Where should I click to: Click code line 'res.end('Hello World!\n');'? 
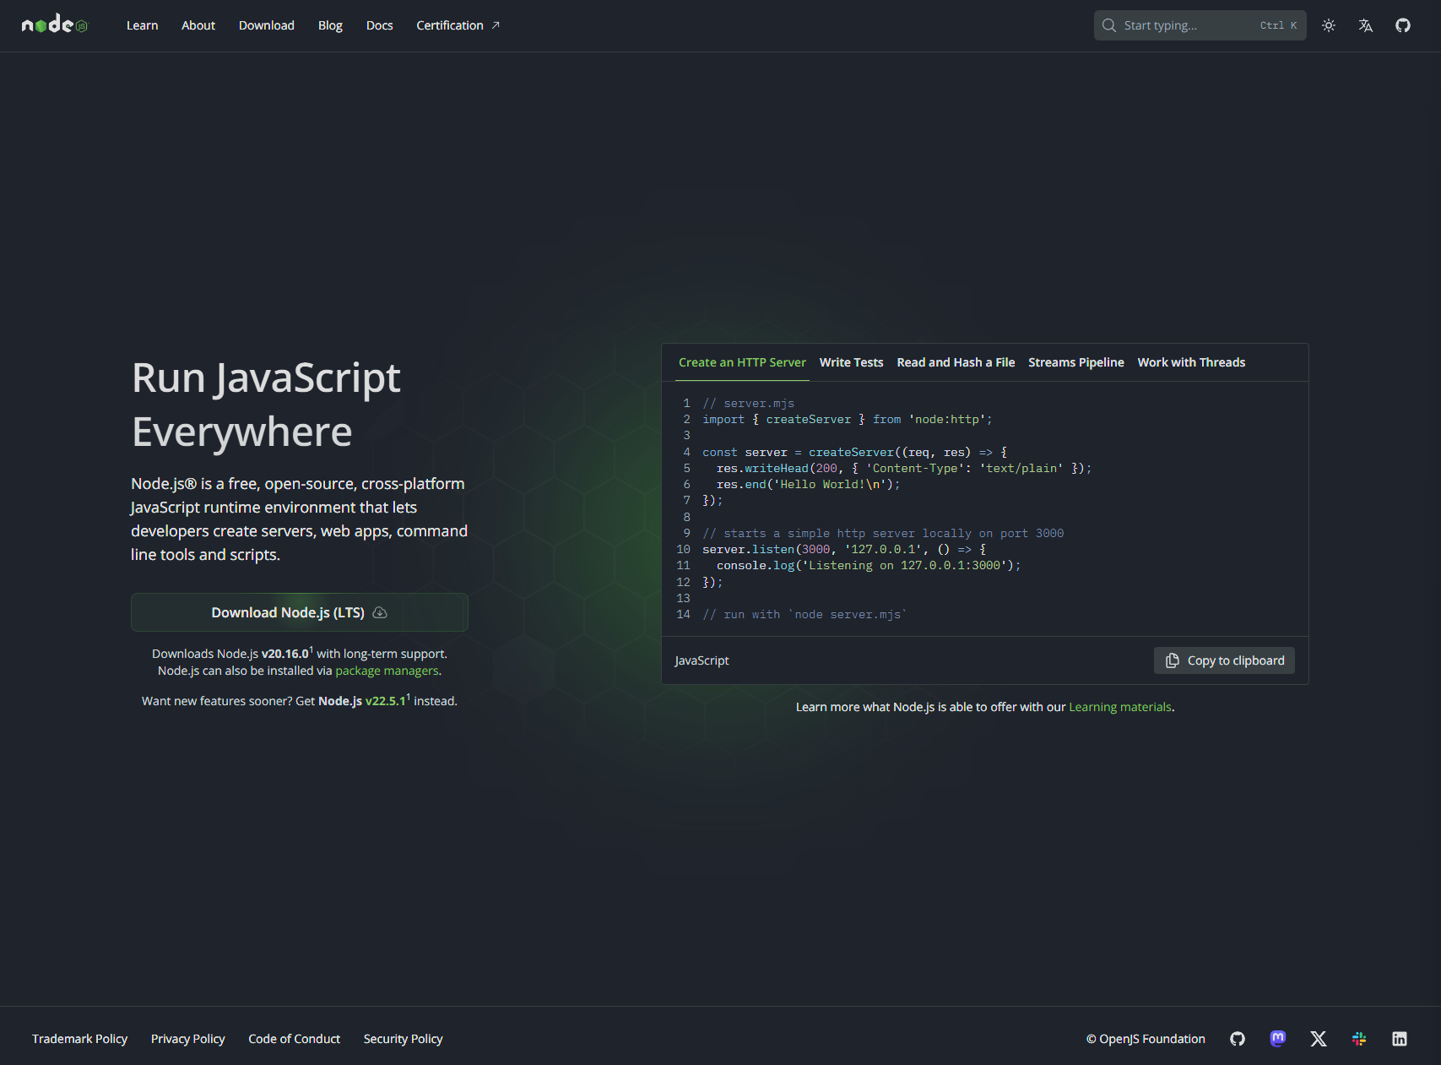(x=809, y=485)
